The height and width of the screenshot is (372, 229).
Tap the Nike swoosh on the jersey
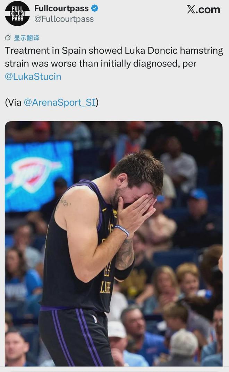point(104,210)
